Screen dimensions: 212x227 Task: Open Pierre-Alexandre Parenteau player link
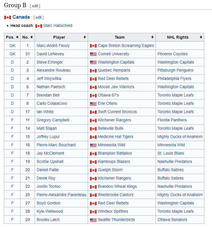click(x=61, y=195)
